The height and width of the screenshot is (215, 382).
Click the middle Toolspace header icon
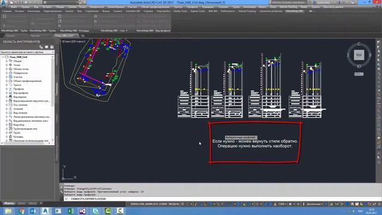click(x=47, y=47)
